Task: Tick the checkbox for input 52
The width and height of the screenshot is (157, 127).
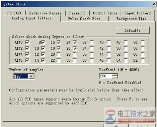Action: [x=126, y=54]
